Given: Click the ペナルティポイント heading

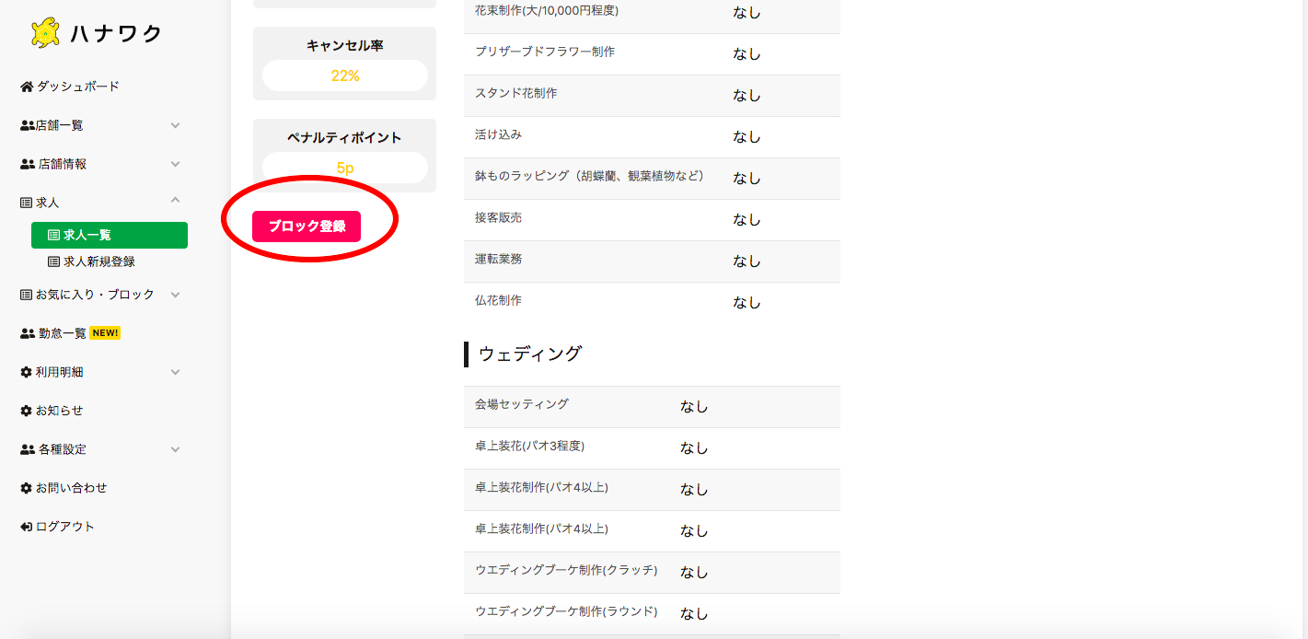Looking at the screenshot, I should [345, 137].
